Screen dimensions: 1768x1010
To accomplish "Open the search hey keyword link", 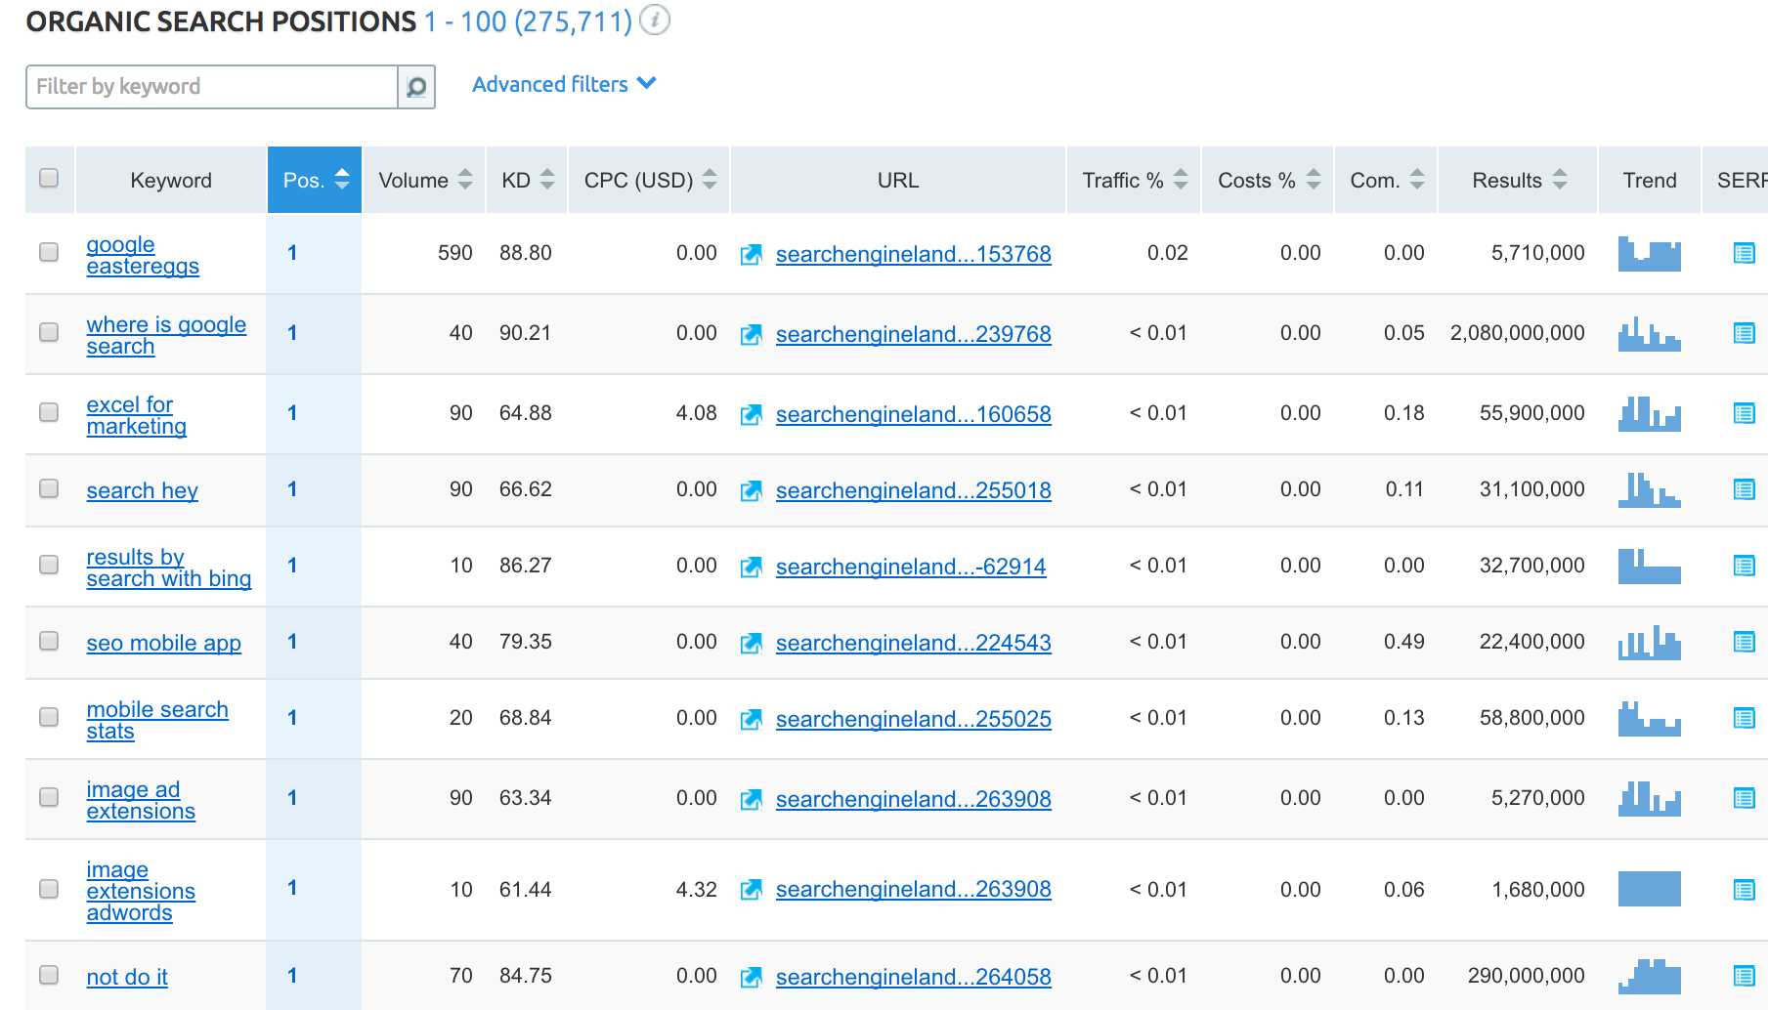I will click(x=142, y=490).
